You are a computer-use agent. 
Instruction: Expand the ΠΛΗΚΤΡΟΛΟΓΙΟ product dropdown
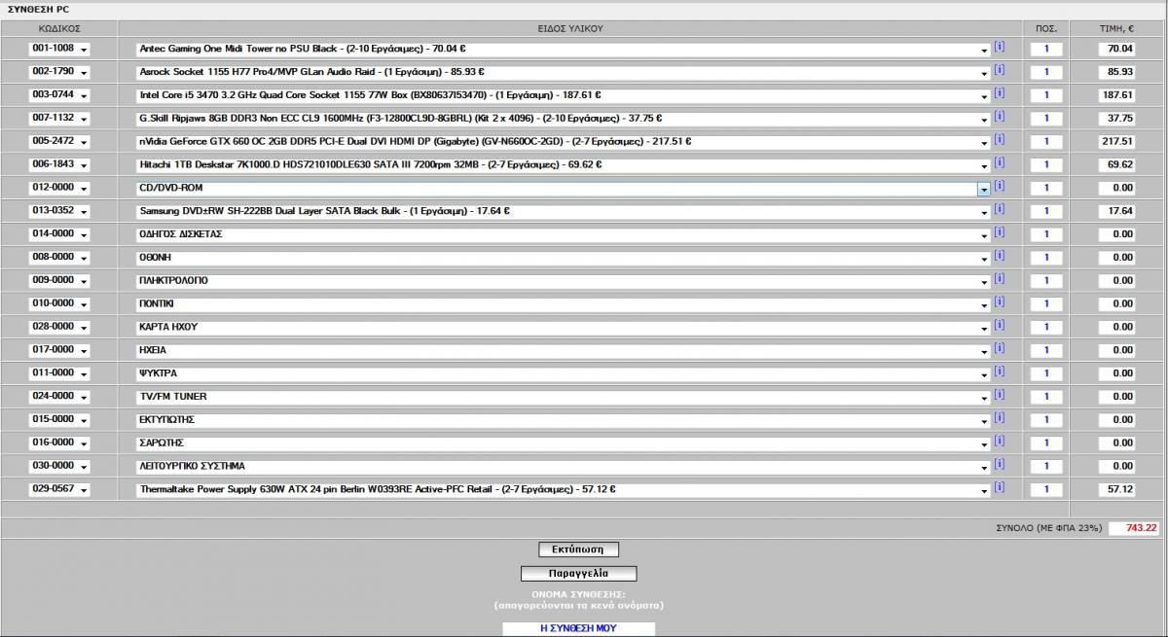pyautogui.click(x=564, y=281)
